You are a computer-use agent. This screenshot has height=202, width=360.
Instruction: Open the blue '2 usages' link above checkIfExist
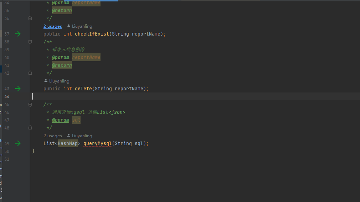(x=53, y=26)
